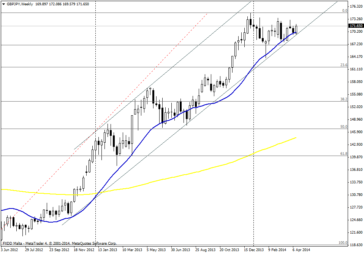Click the 38.2 Fibonacci level label
Screen dimensions: 364x253
(x=343, y=99)
